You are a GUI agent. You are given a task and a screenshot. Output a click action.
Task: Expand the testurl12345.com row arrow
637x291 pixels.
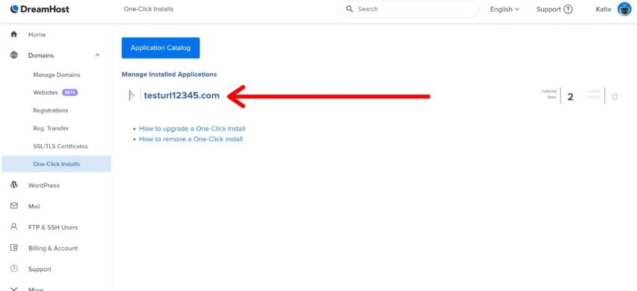[131, 96]
